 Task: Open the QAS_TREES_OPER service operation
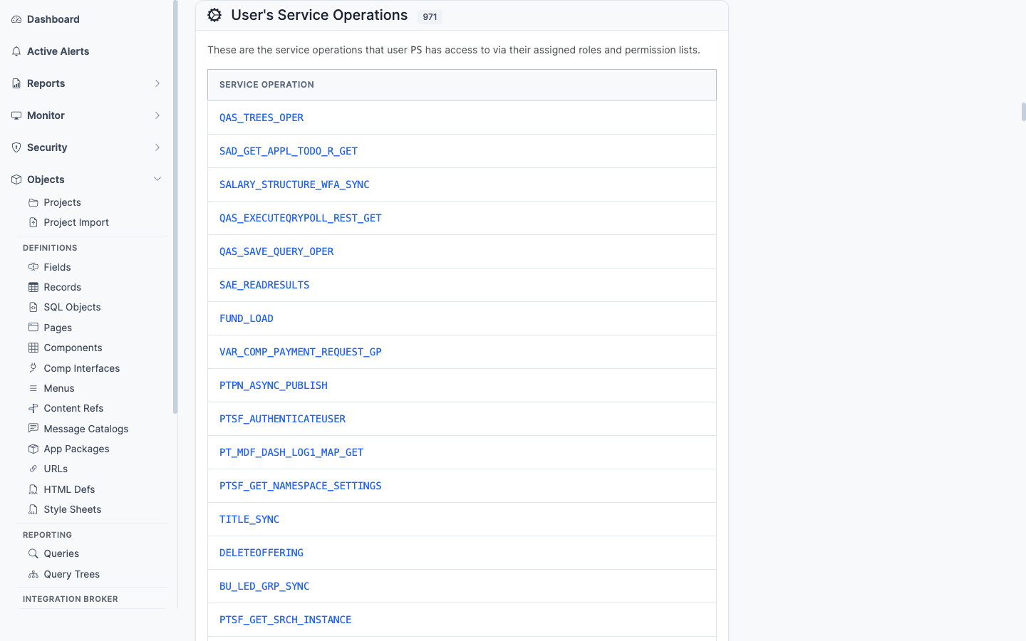pyautogui.click(x=261, y=118)
